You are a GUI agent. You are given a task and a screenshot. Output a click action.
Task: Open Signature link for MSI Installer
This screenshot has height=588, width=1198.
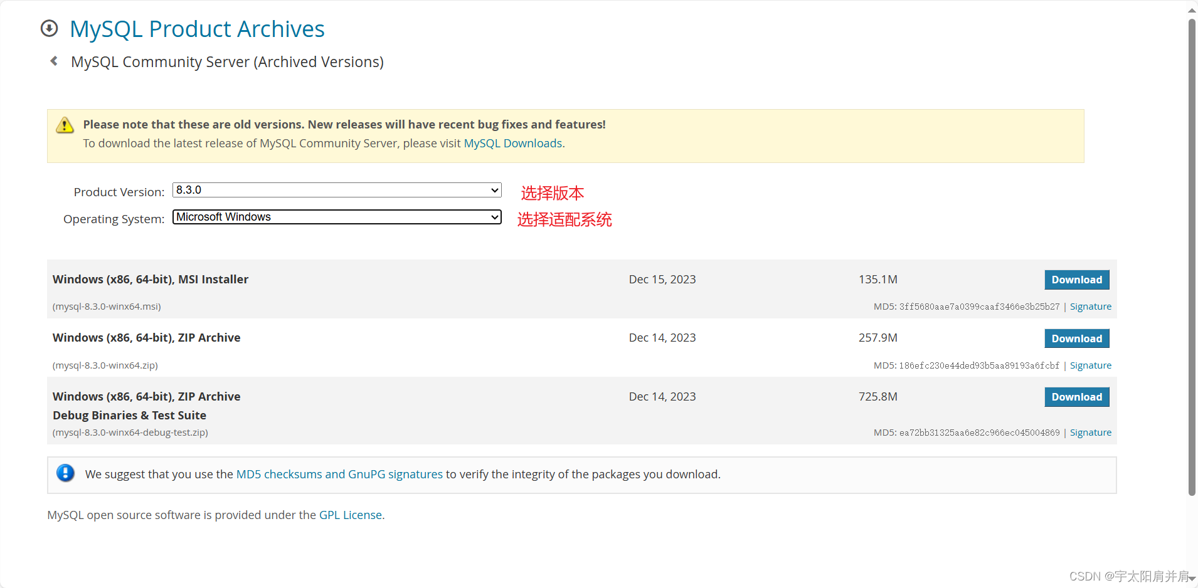tap(1091, 307)
